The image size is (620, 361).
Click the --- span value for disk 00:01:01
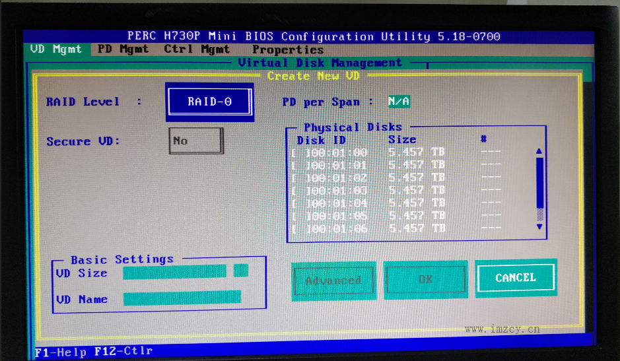[491, 164]
